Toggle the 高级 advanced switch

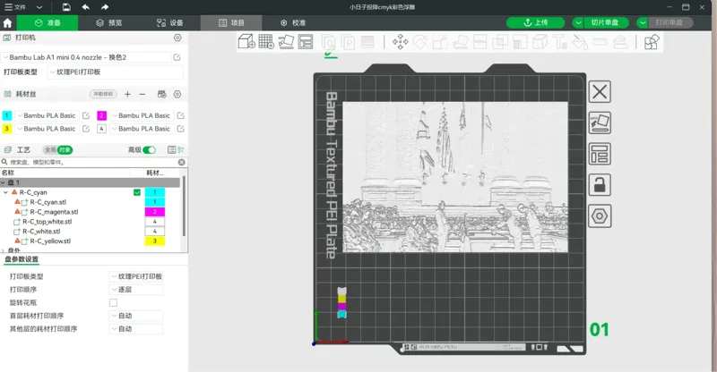pos(149,149)
